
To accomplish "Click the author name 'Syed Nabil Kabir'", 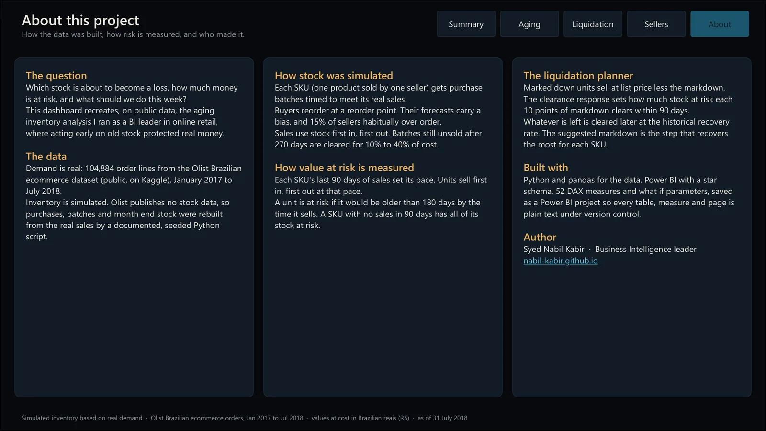I will [x=553, y=249].
